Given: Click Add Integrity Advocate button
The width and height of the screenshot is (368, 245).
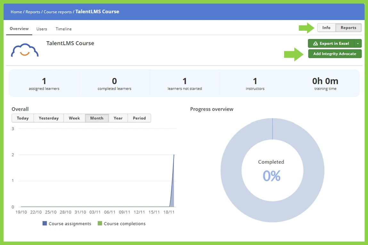Looking at the screenshot, I should tap(335, 54).
